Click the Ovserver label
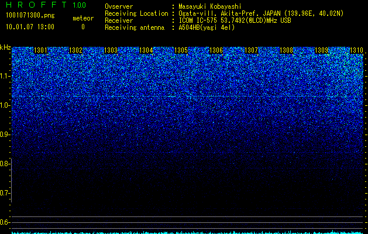 tap(119, 6)
